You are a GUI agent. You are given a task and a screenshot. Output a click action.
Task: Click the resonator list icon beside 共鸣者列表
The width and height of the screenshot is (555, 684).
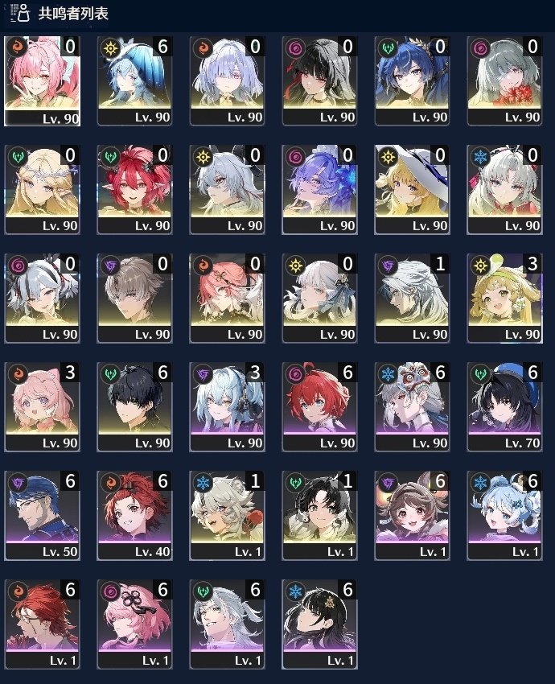click(19, 13)
